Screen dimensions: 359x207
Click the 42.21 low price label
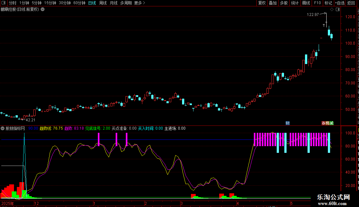tap(30, 120)
